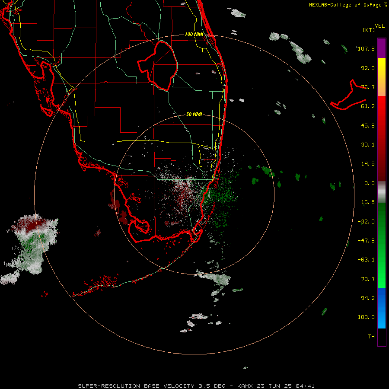Click the VEL legend title
Image resolution: width=389 pixels, height=389 pixels.
379,26
